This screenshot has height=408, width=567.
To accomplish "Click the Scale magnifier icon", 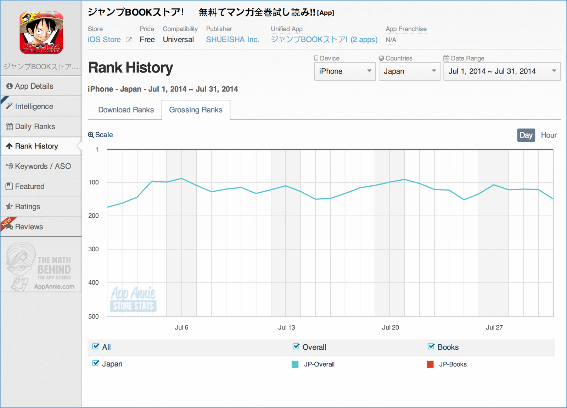I will click(91, 135).
